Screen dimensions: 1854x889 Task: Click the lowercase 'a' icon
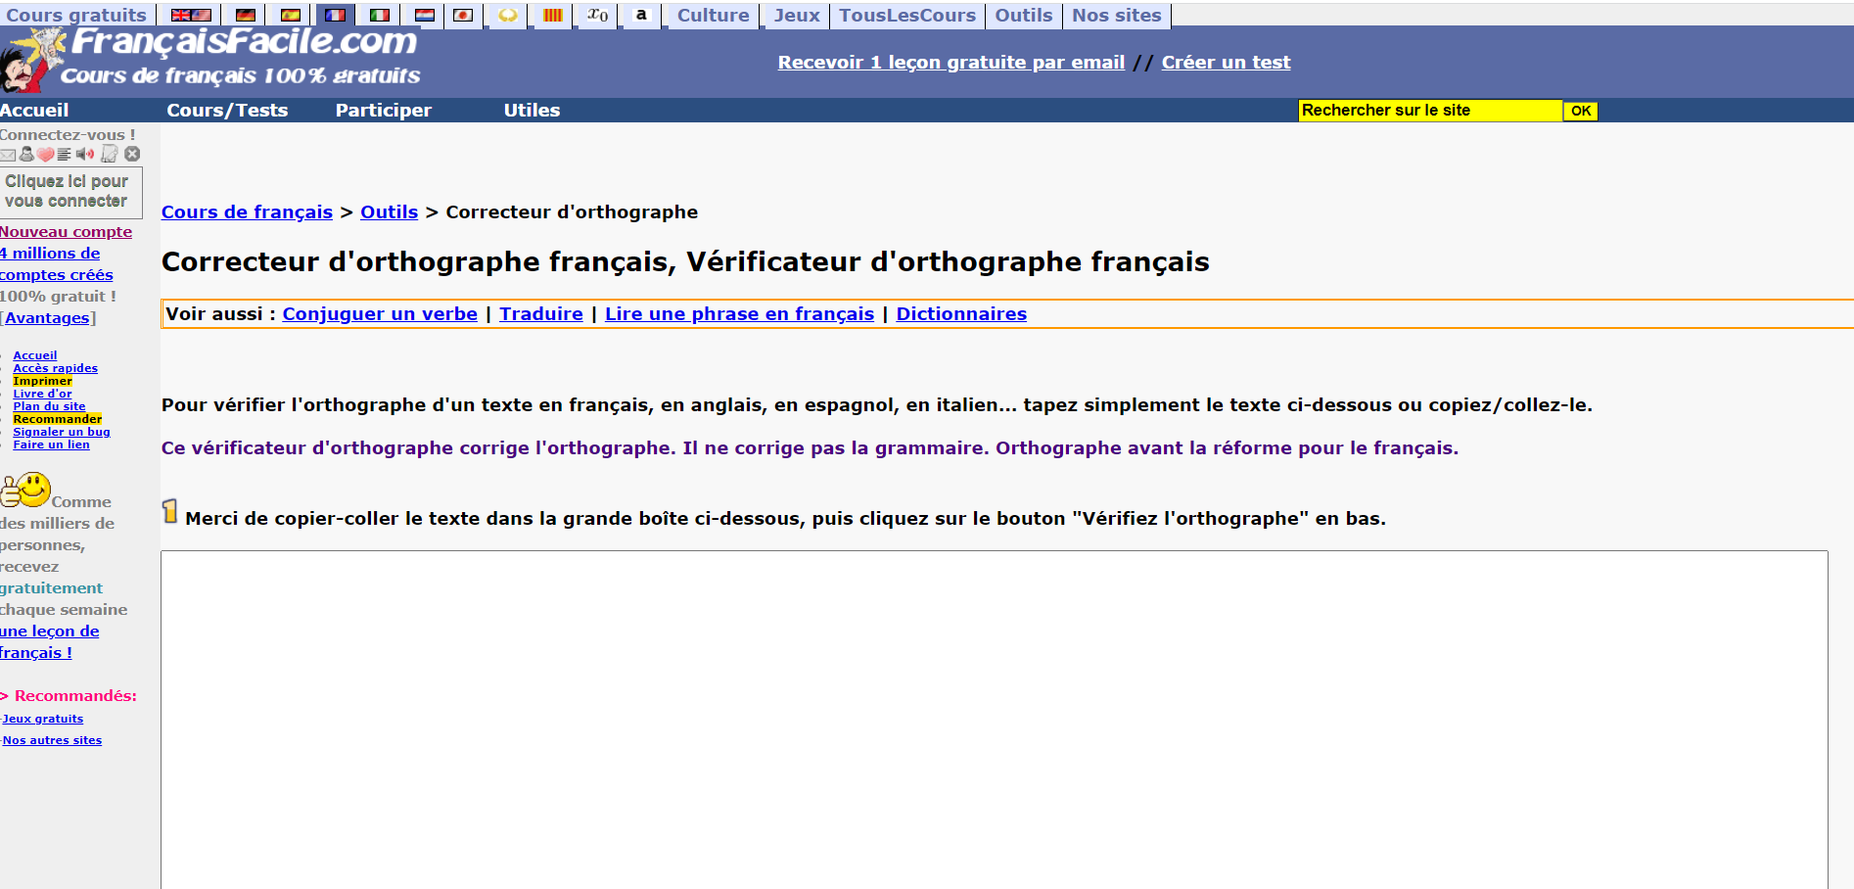(641, 15)
